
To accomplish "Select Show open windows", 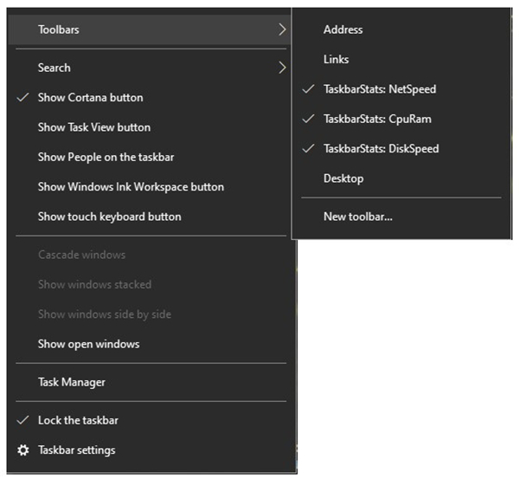I will click(88, 344).
